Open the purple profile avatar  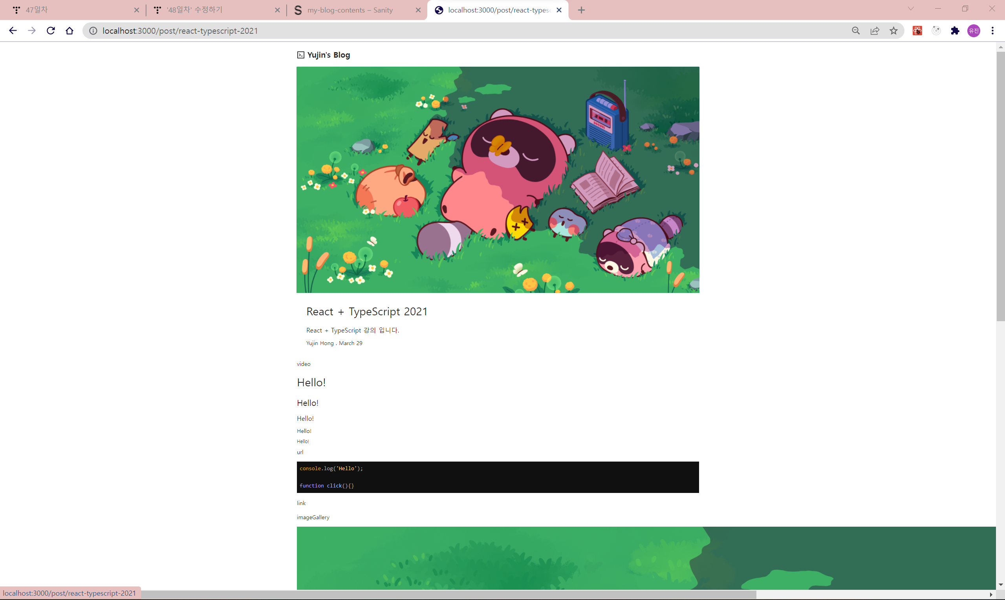974,31
